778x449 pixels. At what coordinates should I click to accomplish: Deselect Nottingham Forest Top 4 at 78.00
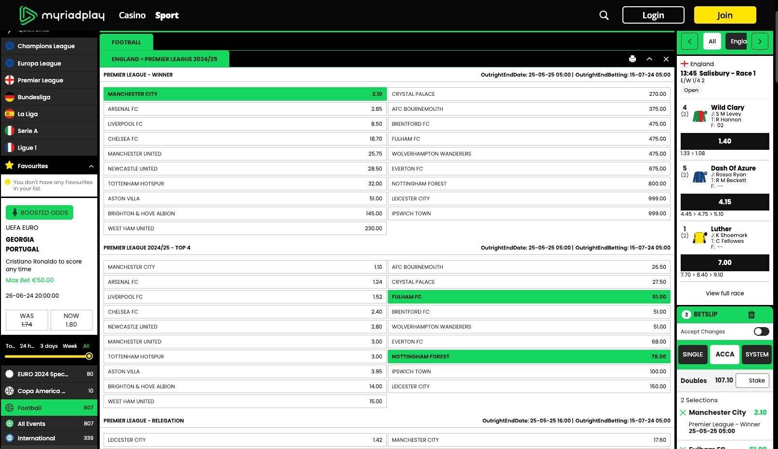[x=529, y=357]
